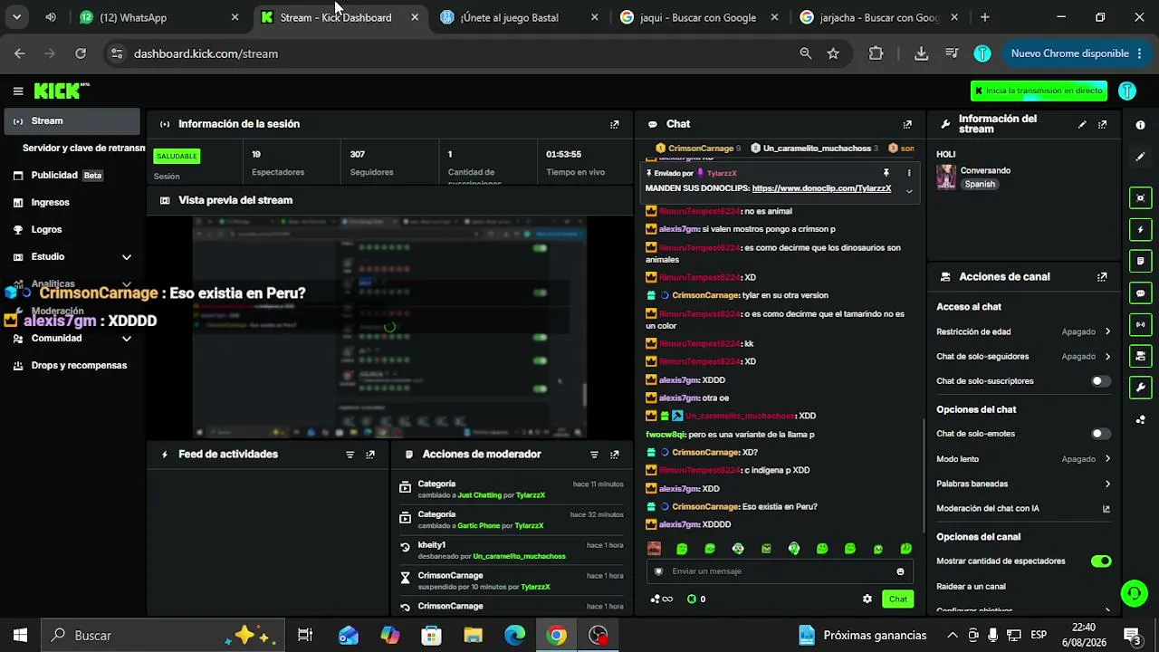Expand the pinned message chevron
The width and height of the screenshot is (1159, 652).
pos(909,190)
